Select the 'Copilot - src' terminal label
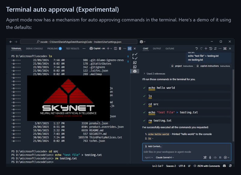 [x=97, y=49]
